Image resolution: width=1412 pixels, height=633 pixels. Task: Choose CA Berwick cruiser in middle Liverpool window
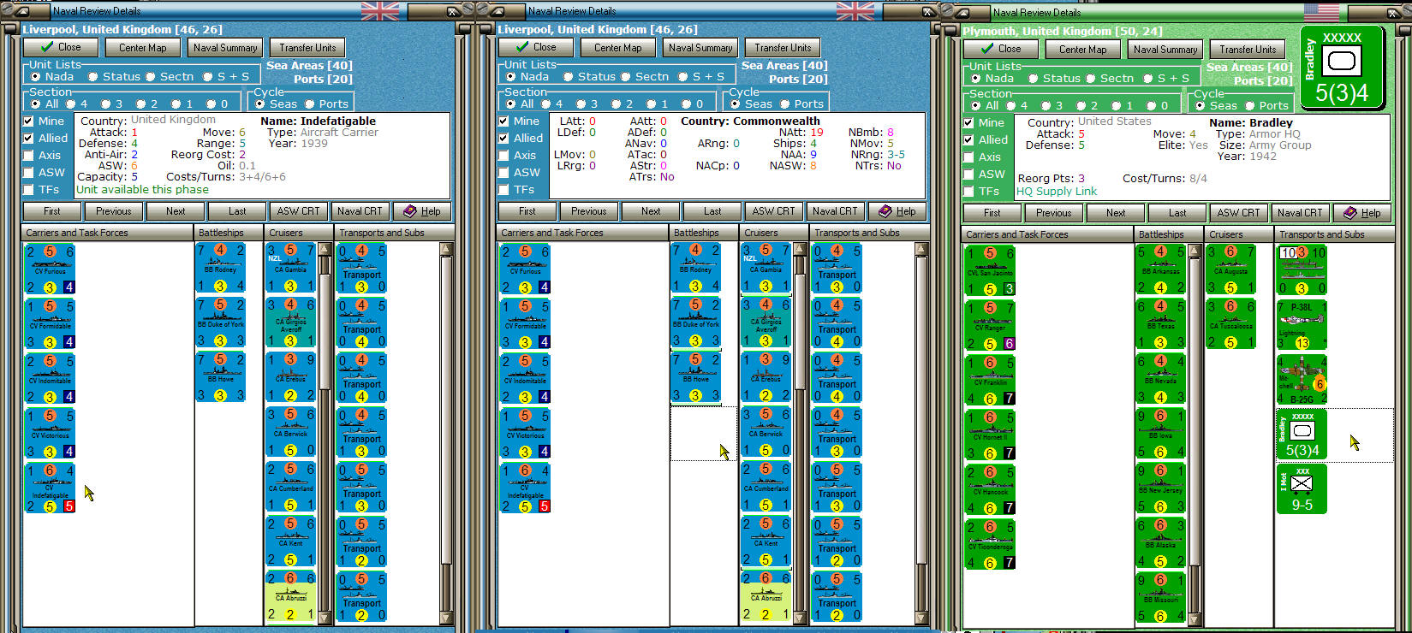(766, 433)
